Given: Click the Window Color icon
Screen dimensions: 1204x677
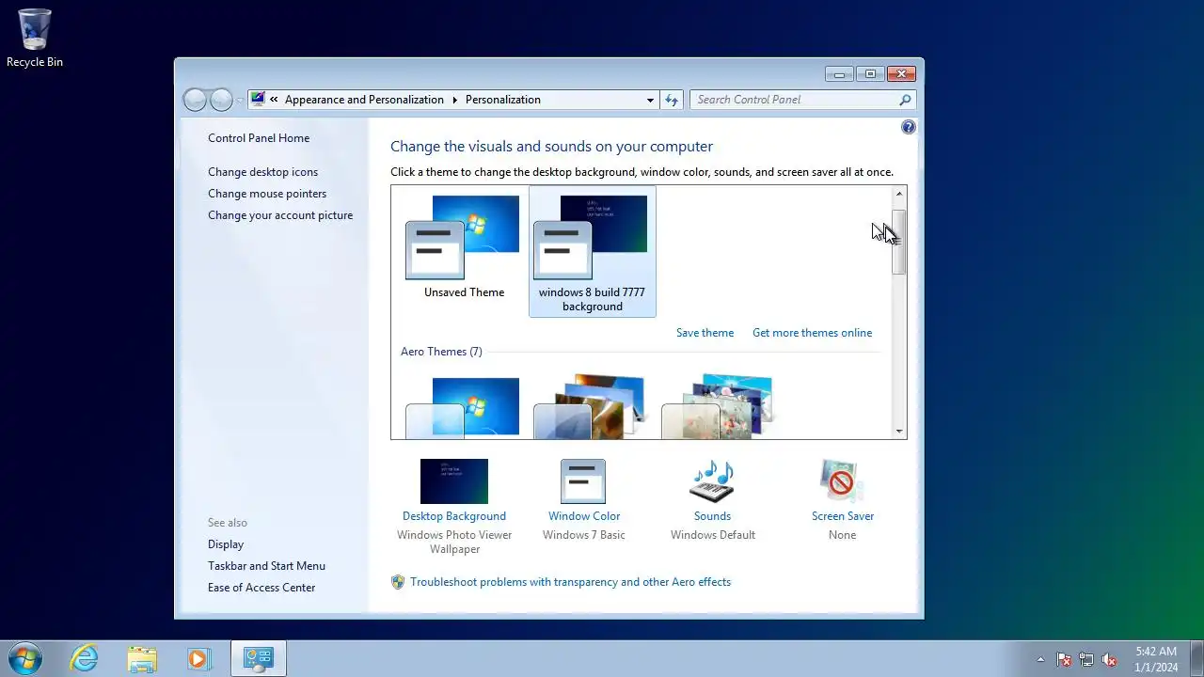Looking at the screenshot, I should click(x=583, y=481).
